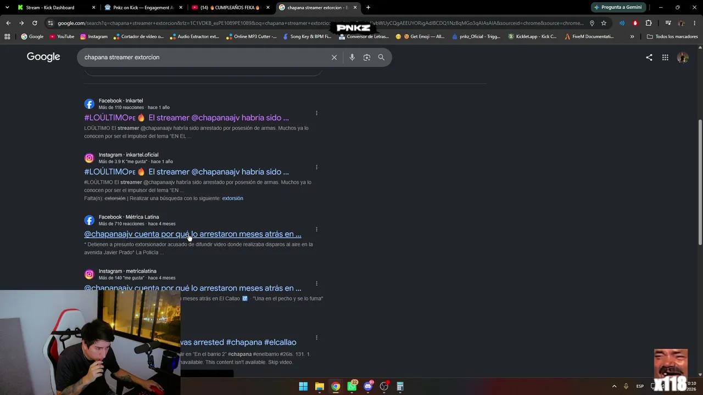Open the Facebook Inkartel '#LOÚLTIMO' result link
This screenshot has height=395, width=703.
[x=187, y=117]
